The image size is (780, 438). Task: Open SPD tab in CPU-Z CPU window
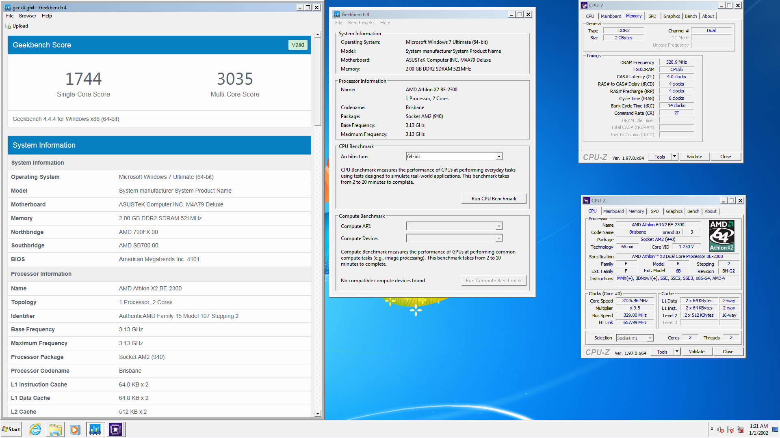[x=654, y=211]
